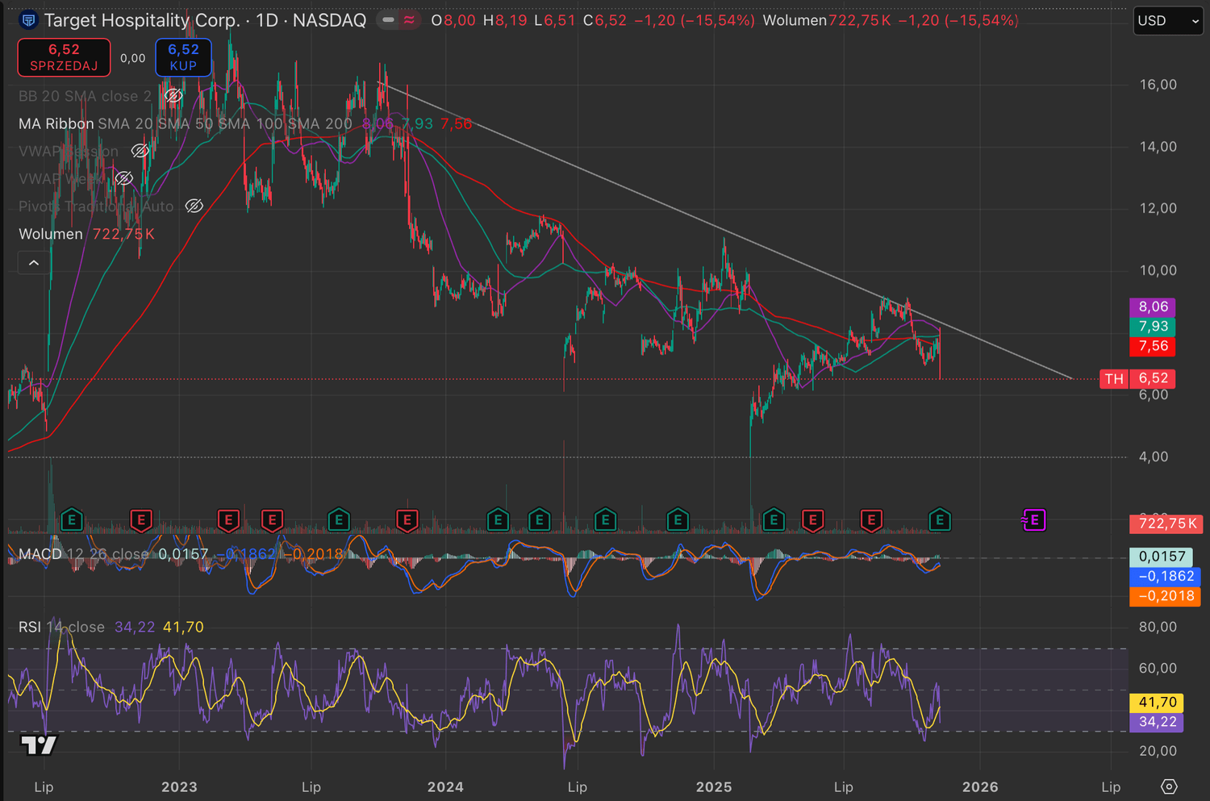
Task: Open the USD currency dropdown
Action: (x=1167, y=21)
